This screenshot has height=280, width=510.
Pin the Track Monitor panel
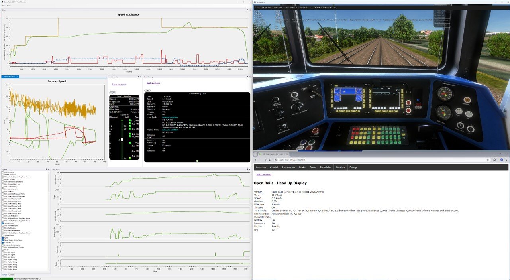(x=138, y=76)
